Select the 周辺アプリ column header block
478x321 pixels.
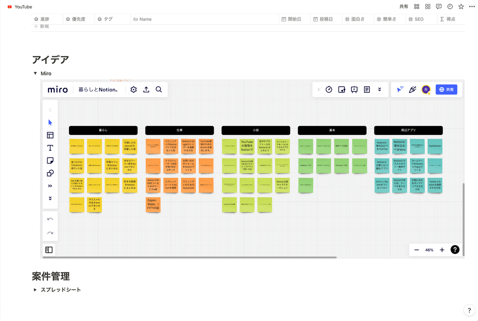[408, 130]
